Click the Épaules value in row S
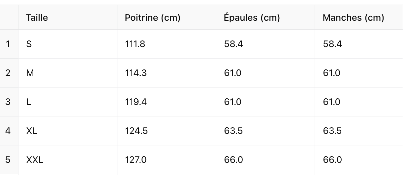Image resolution: width=403 pixels, height=175 pixels. coord(233,44)
